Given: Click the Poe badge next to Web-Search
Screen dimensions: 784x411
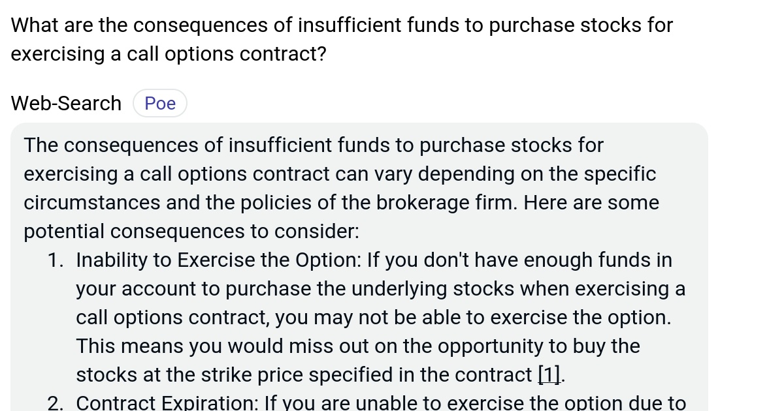Looking at the screenshot, I should coord(159,102).
